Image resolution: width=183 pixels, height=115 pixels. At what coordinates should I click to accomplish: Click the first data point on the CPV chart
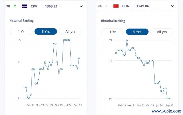(24, 87)
